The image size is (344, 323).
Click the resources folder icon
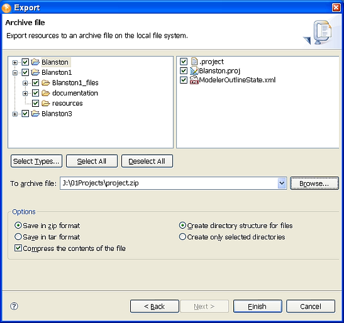pyautogui.click(x=46, y=103)
